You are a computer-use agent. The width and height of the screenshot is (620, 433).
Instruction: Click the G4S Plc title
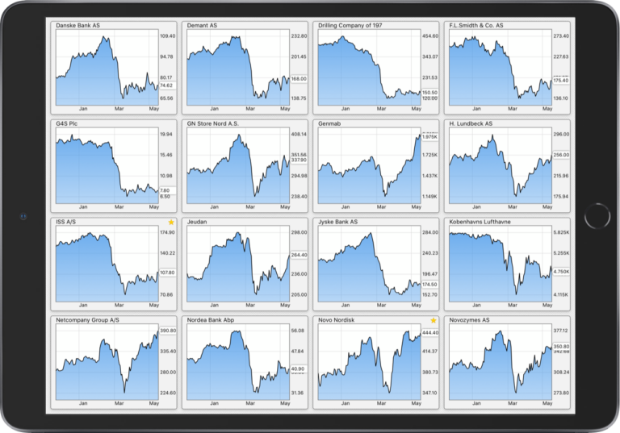66,123
